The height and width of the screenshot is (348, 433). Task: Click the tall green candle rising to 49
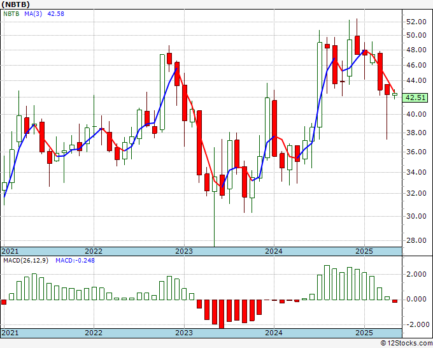pyautogui.click(x=320, y=85)
